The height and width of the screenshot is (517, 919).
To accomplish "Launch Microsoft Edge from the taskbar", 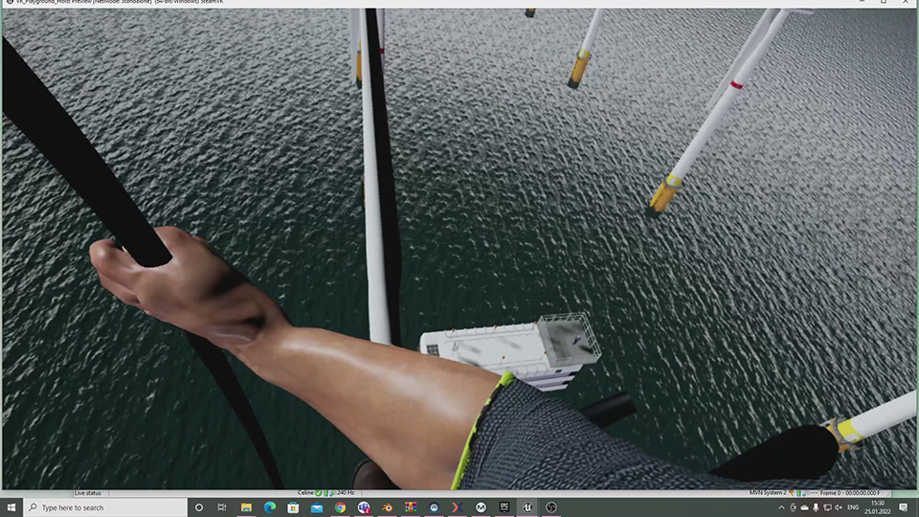I will pyautogui.click(x=270, y=507).
